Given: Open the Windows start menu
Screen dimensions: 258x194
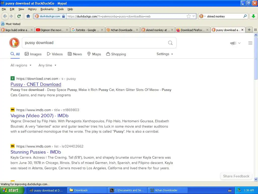Looking at the screenshot, I should (12, 190).
